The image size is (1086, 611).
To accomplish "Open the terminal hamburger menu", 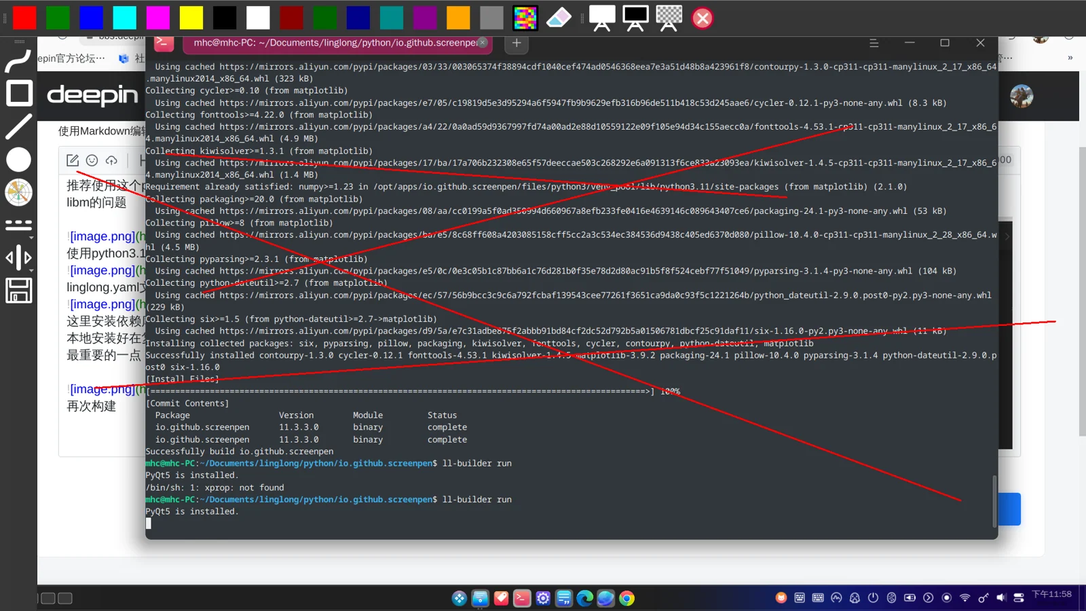I will pos(874,43).
